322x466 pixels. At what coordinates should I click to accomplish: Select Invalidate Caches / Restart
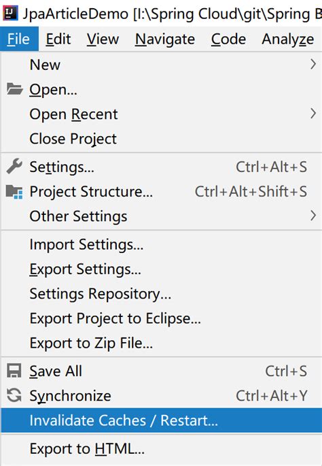(x=162, y=420)
